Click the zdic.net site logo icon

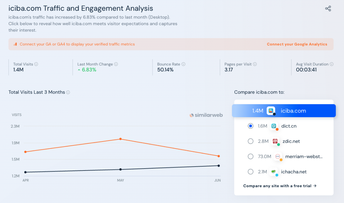pyautogui.click(x=275, y=141)
